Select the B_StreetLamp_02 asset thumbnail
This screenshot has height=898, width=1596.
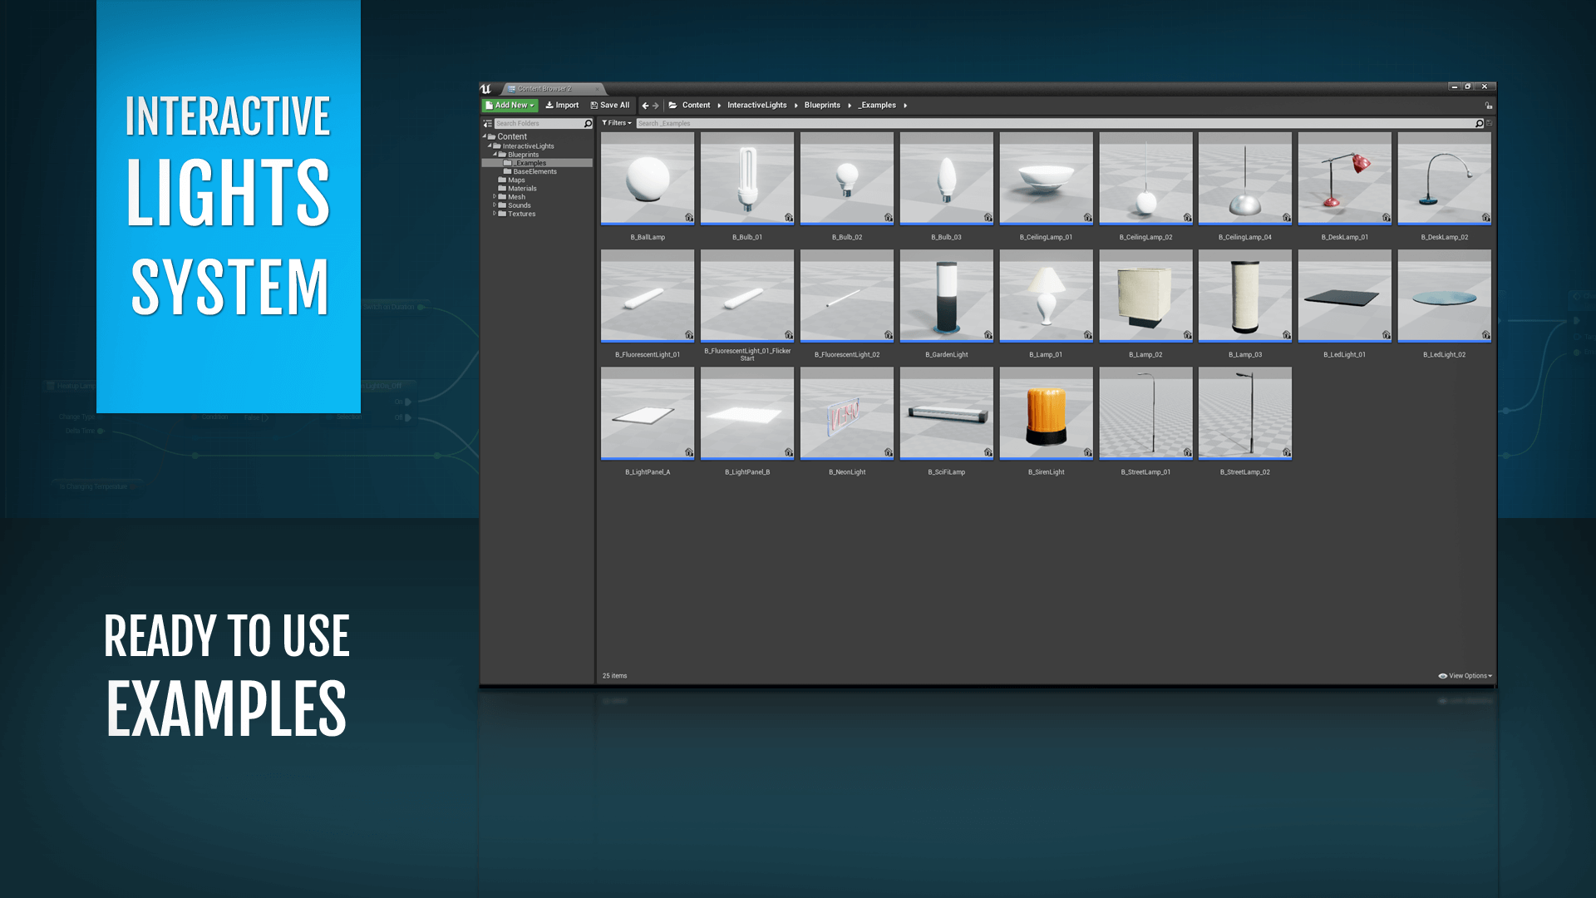[x=1245, y=412]
